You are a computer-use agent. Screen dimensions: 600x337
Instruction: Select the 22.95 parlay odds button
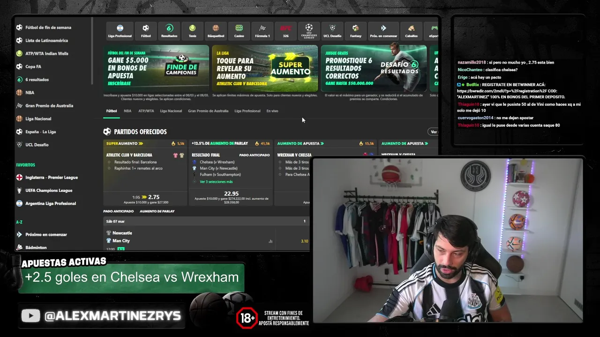pos(232,193)
